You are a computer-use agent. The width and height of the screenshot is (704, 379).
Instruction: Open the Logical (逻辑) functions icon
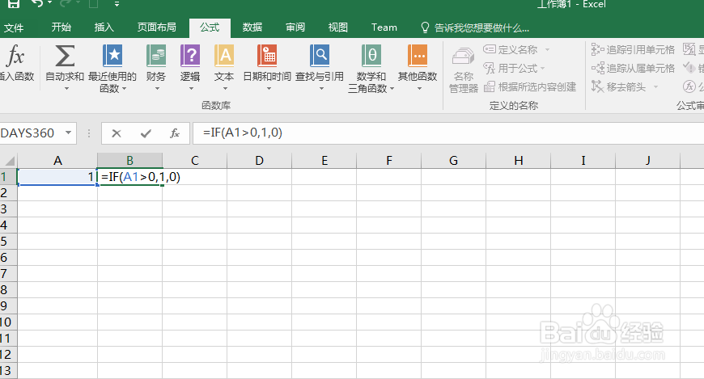click(x=190, y=56)
